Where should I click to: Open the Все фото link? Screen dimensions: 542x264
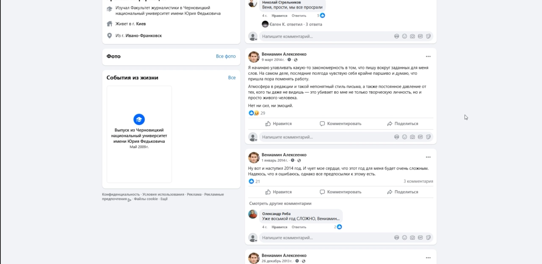point(226,56)
